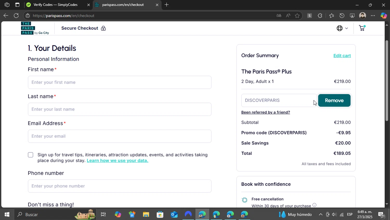Screen dimensions: 390x220
Task: Open Task View on taskbar
Action: click(x=103, y=215)
